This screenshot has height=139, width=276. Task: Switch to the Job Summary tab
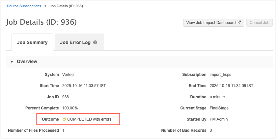point(32,42)
